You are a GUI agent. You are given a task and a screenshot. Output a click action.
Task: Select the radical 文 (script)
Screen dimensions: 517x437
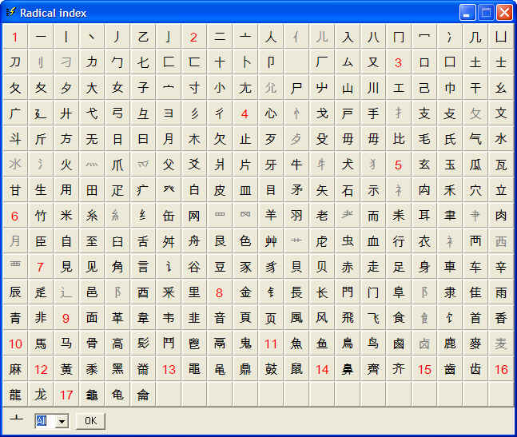pyautogui.click(x=501, y=113)
